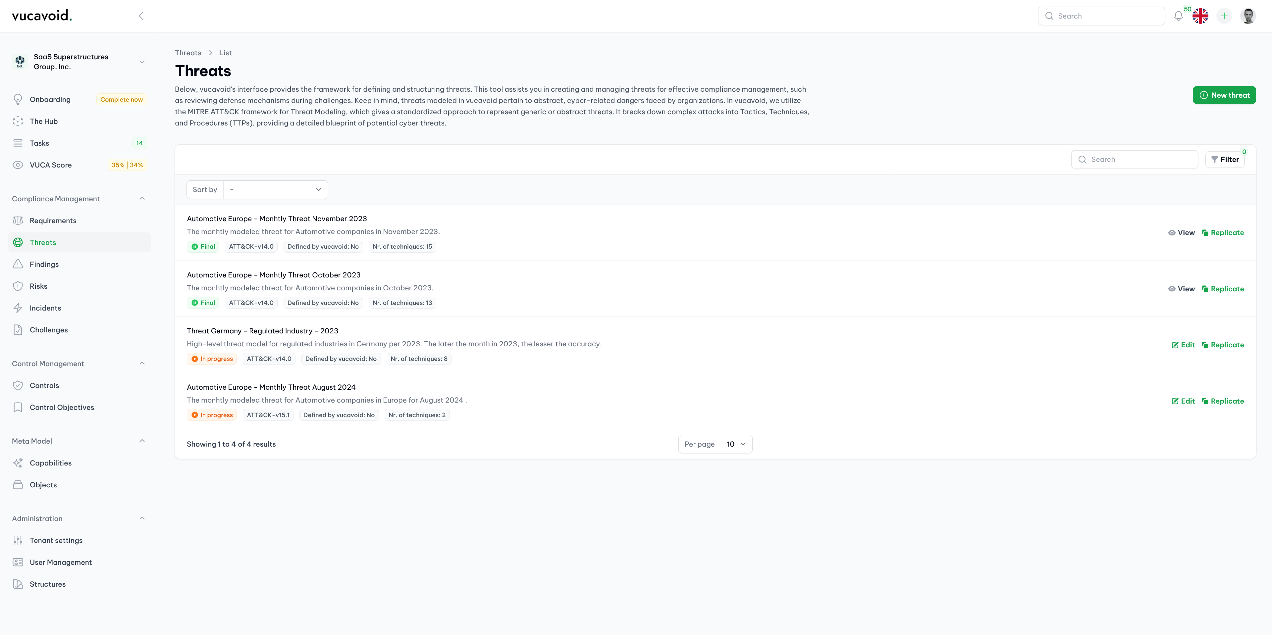Click the notification bell icon

pyautogui.click(x=1178, y=16)
